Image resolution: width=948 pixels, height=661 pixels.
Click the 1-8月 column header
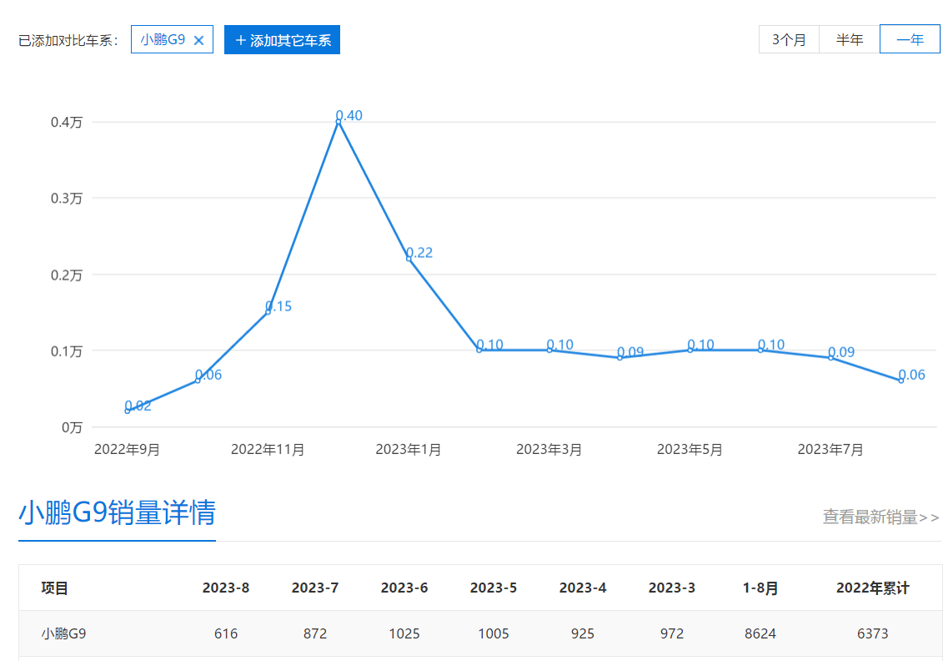(760, 588)
